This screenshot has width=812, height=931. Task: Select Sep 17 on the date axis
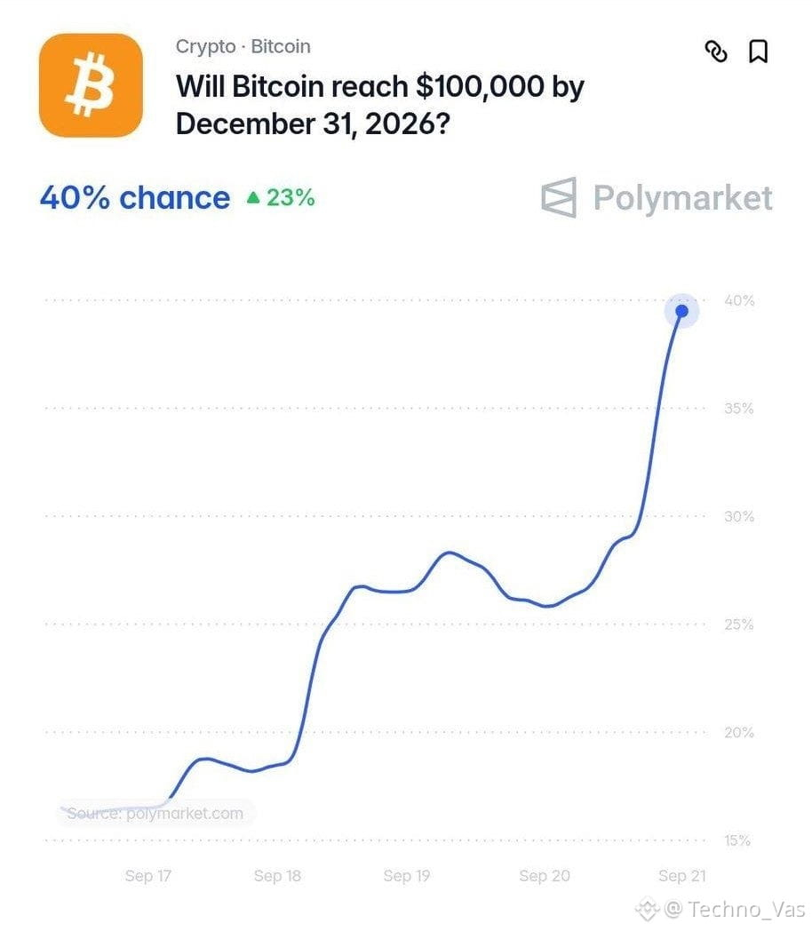[147, 875]
